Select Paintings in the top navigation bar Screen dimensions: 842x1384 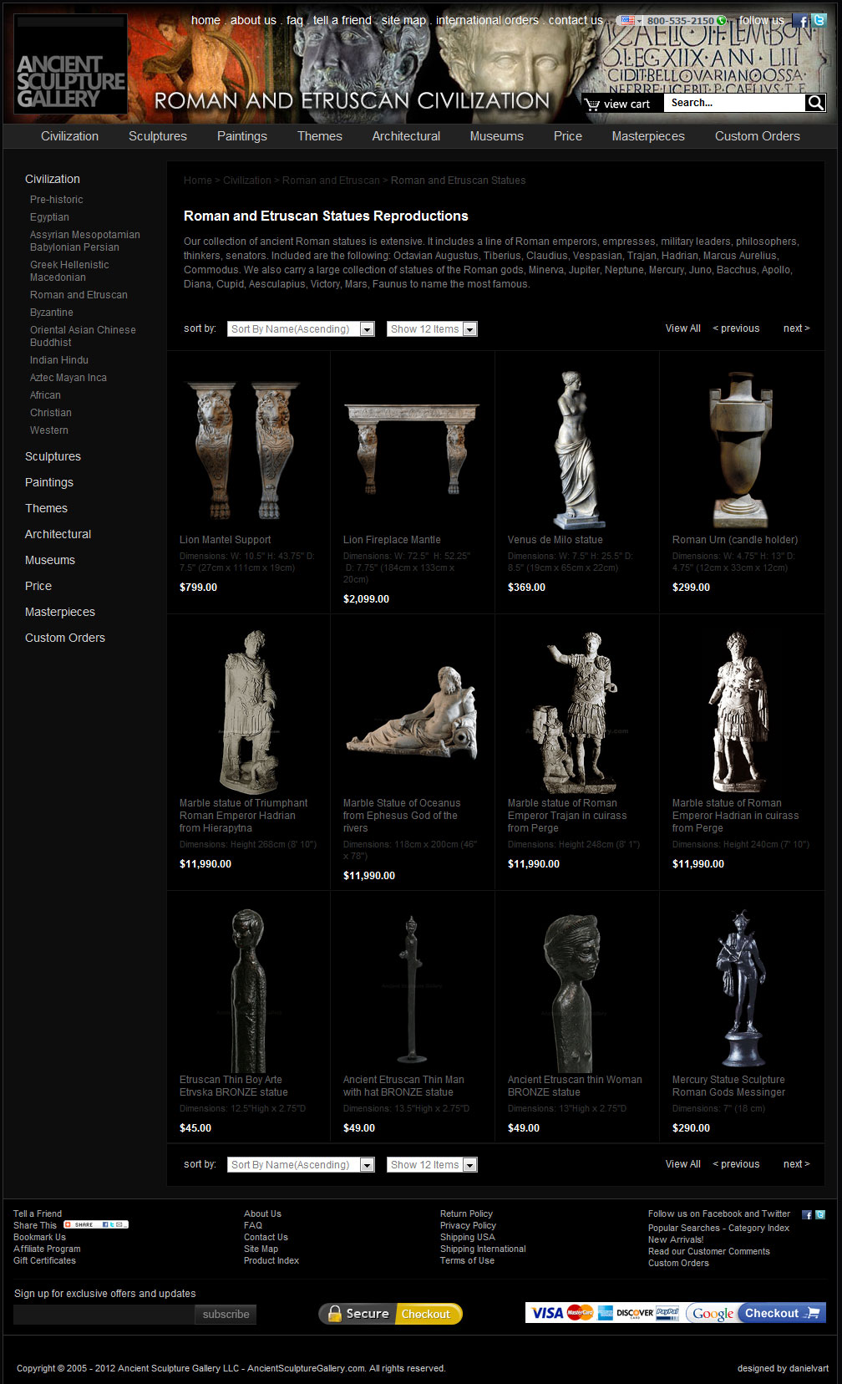241,136
